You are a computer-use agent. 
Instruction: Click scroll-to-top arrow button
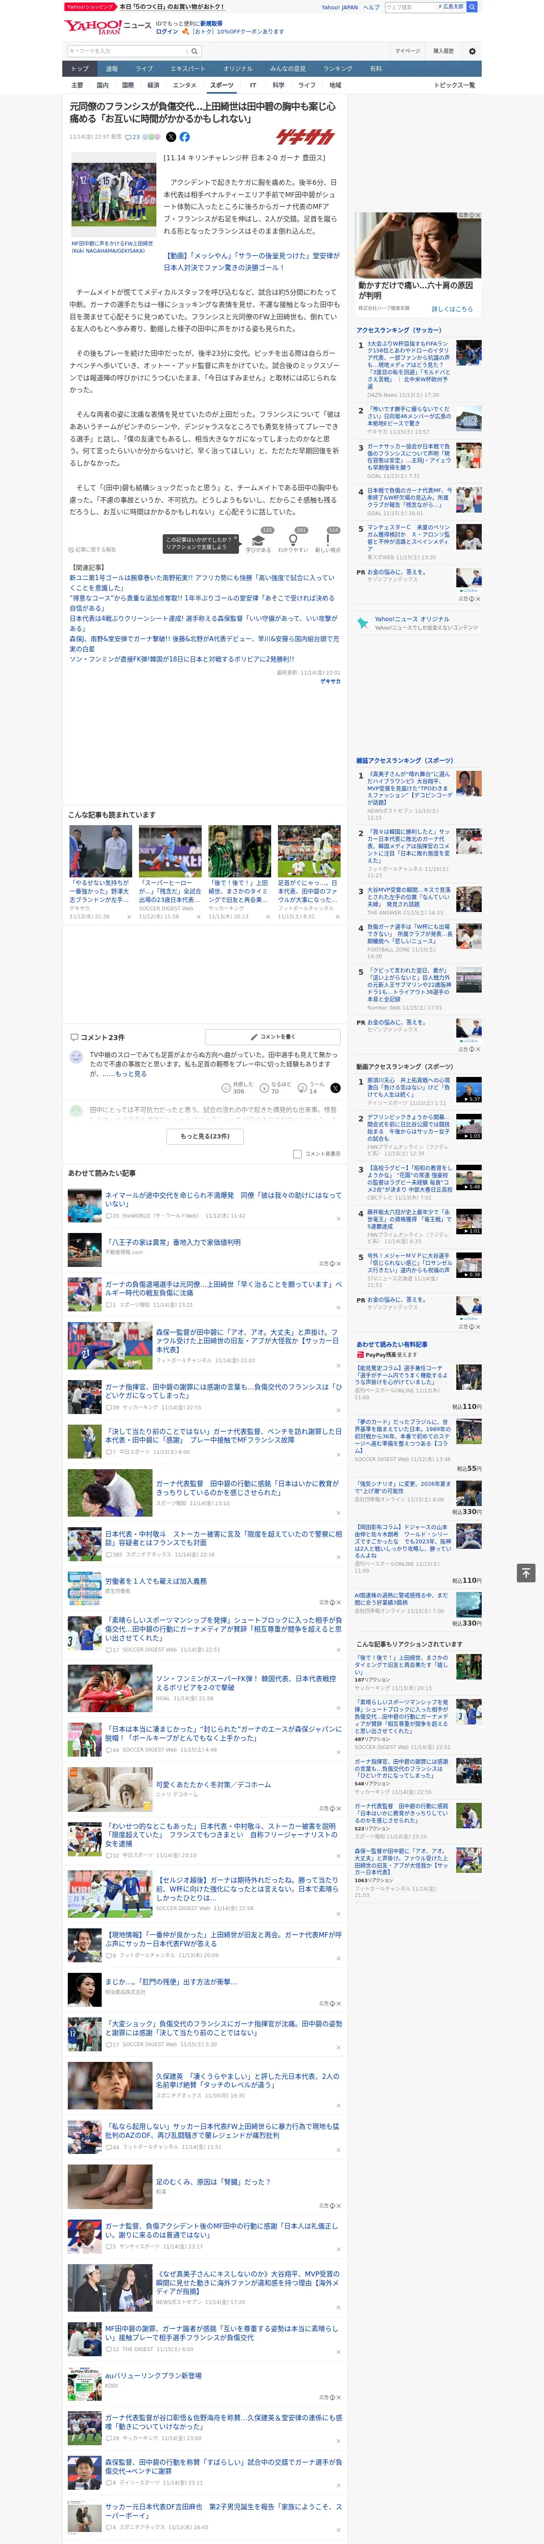click(526, 1573)
